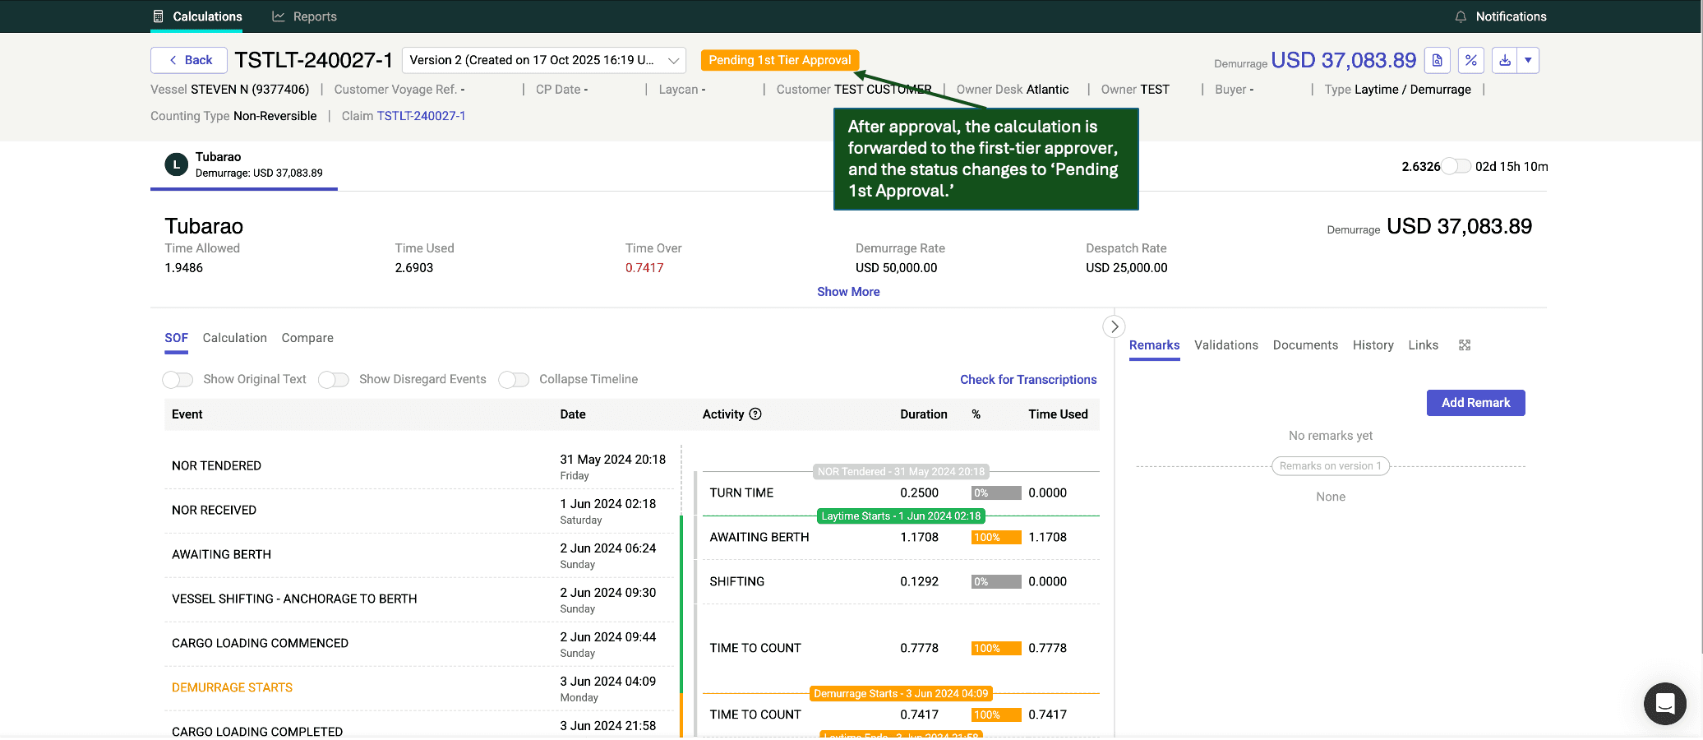Click the download icon button
The width and height of the screenshot is (1703, 740).
[1504, 60]
